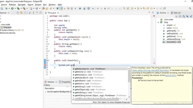Image resolution: width=193 pixels, height=108 pixels.
Task: Switch to the Properties tab
Action: 65,82
